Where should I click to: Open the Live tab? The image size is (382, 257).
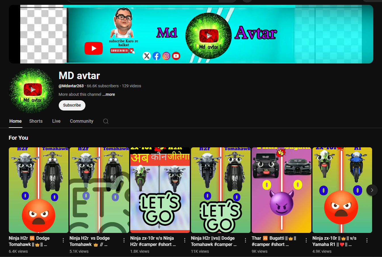pos(56,121)
